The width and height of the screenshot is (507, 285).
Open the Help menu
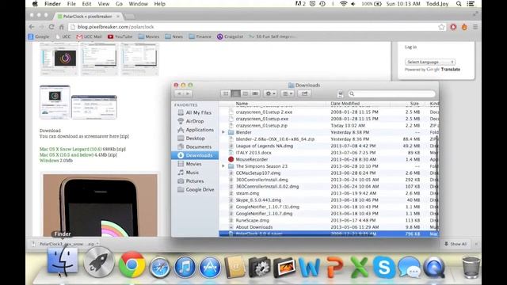(x=159, y=4)
